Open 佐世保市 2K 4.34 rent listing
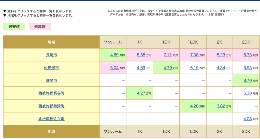Screen dimensions: 260x139 [221, 68]
